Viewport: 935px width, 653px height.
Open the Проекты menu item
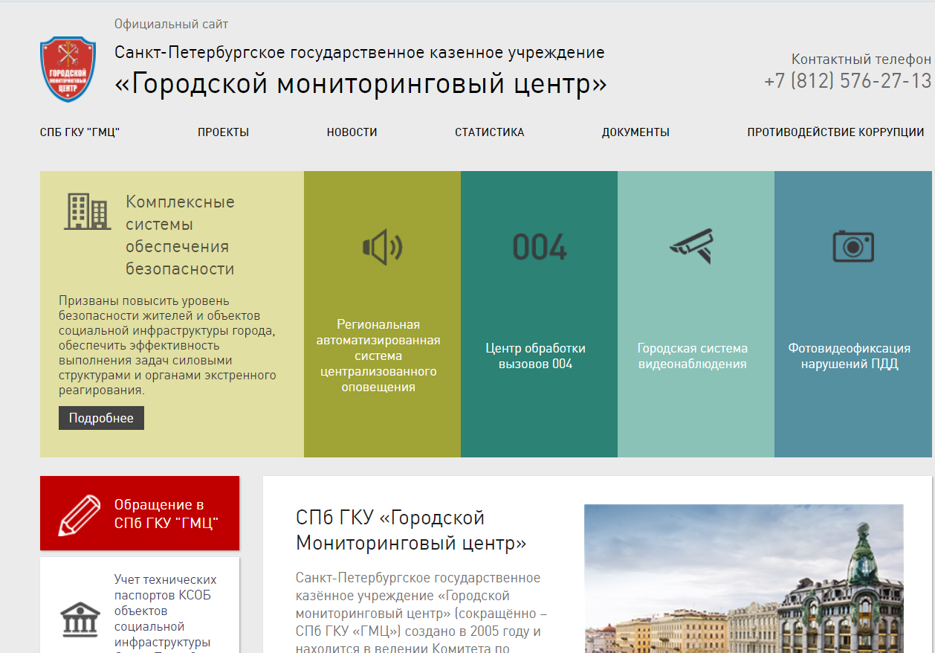coord(223,132)
